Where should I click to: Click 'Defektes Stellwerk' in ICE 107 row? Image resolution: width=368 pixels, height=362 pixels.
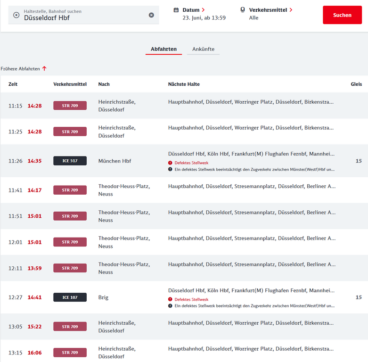191,299
